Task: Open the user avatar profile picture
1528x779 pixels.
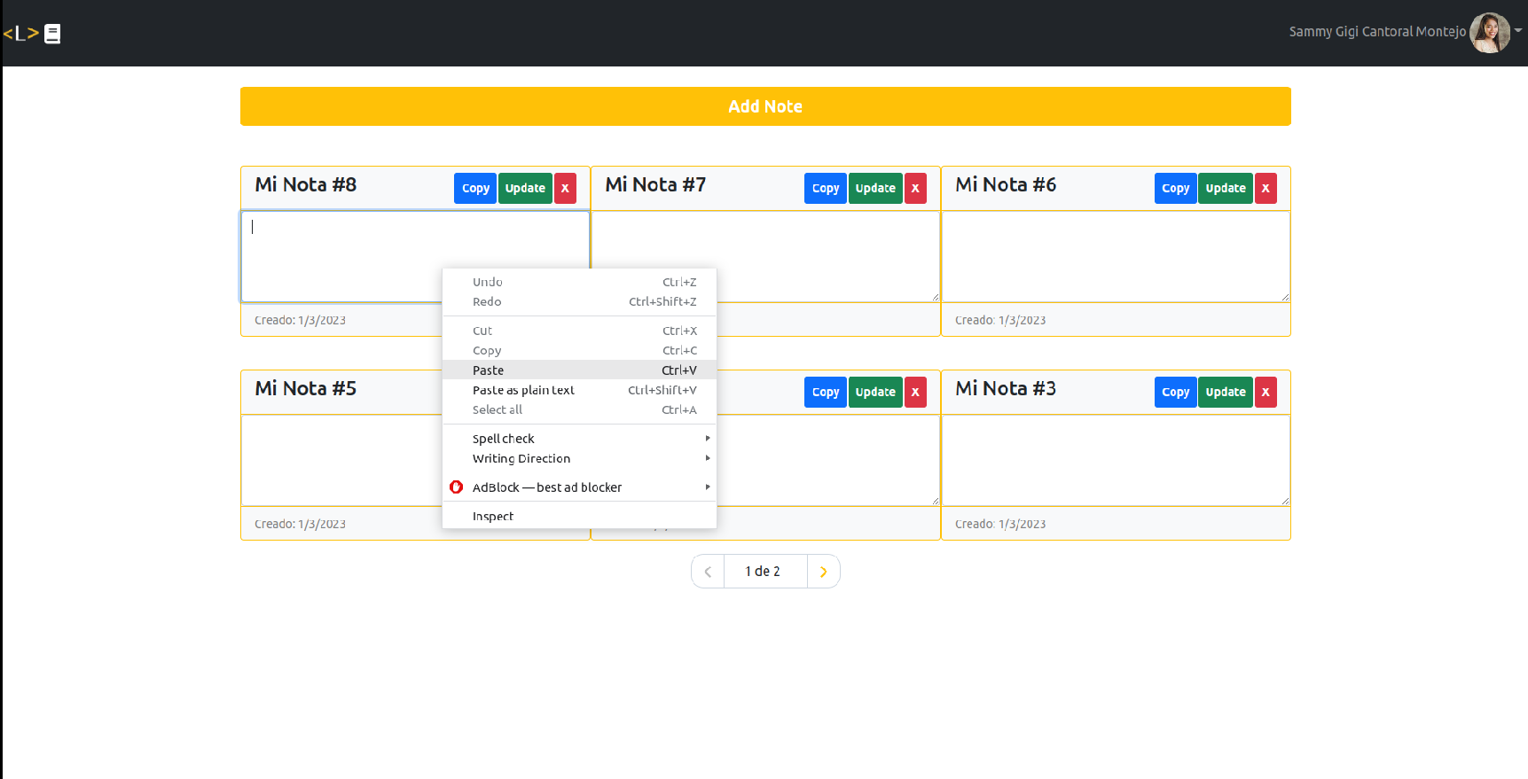Action: 1490,33
